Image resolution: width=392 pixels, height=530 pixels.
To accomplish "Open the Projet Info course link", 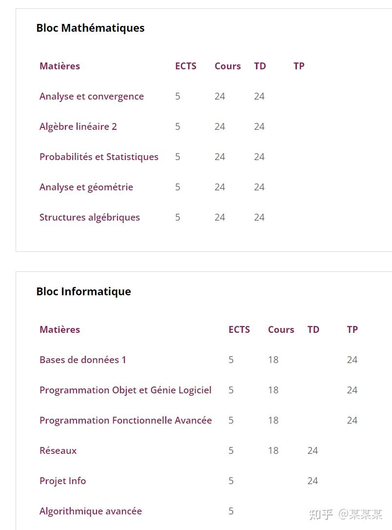I will click(62, 481).
